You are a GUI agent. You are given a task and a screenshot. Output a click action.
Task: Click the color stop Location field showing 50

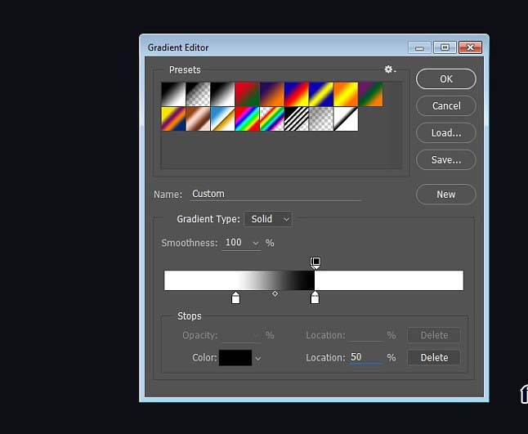pyautogui.click(x=366, y=357)
